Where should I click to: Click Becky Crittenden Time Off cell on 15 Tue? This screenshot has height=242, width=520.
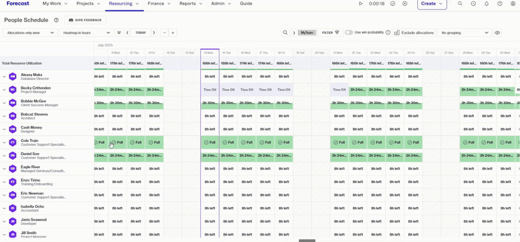(x=228, y=90)
